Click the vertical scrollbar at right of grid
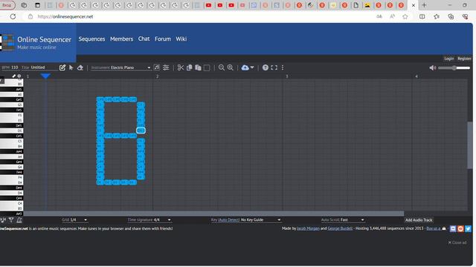Screen dimensions: 476x267 click(470, 145)
